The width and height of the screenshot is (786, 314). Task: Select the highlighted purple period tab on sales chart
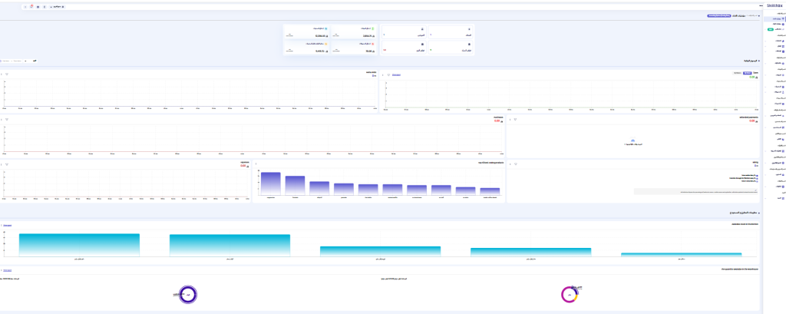[x=748, y=73]
